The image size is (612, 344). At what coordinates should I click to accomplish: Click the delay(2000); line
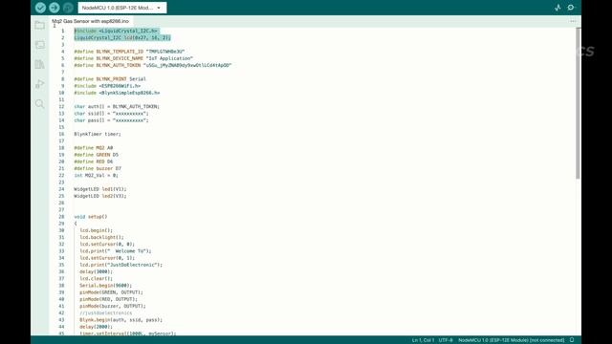pyautogui.click(x=96, y=327)
